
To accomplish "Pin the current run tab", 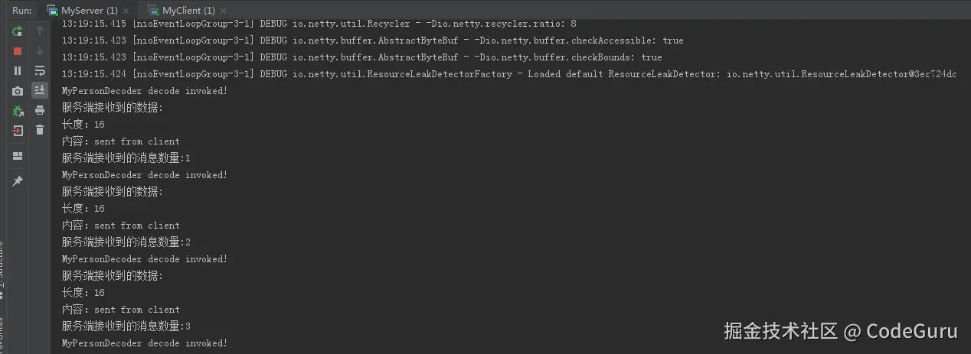I will (18, 181).
